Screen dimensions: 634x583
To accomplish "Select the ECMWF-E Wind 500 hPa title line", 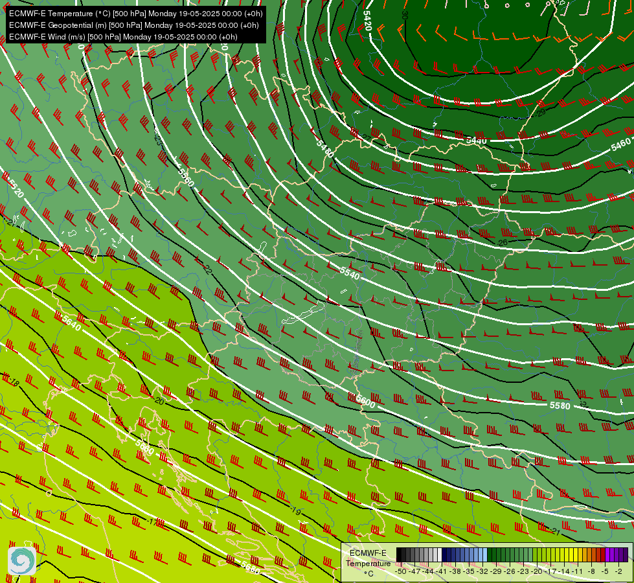I will pyautogui.click(x=123, y=37).
